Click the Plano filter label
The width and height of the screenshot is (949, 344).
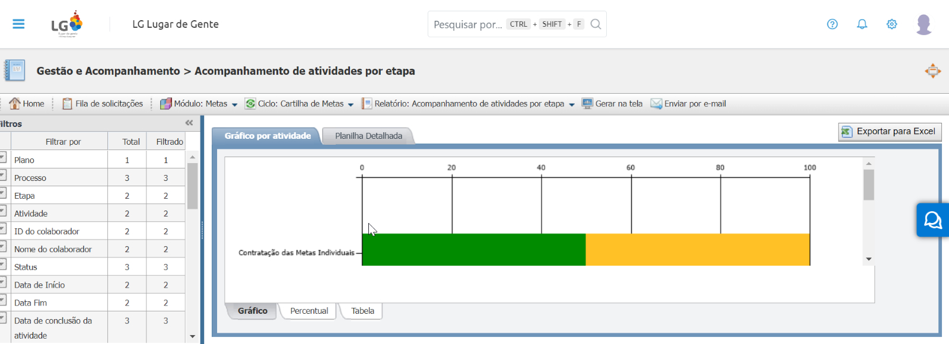[24, 160]
